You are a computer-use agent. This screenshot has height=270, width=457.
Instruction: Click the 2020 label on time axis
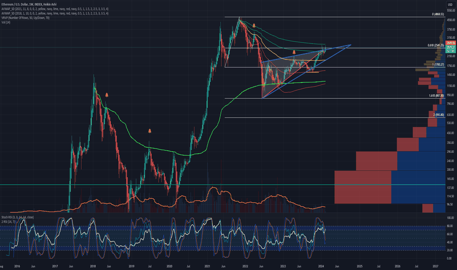[169, 266]
